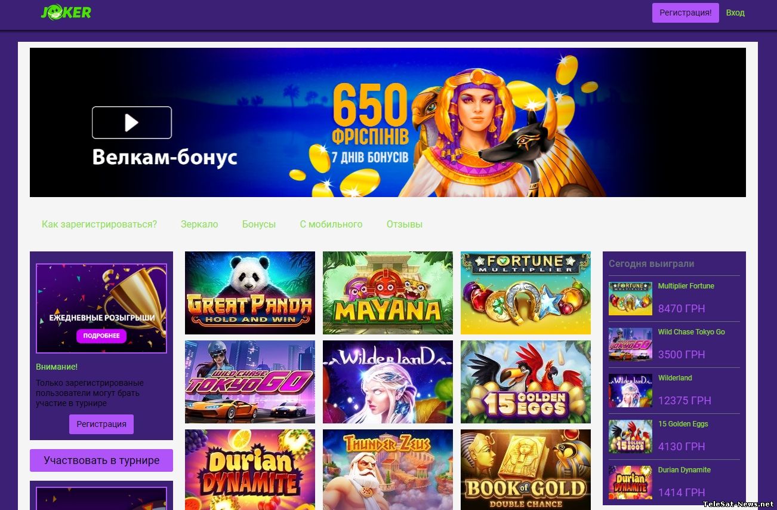Click the Вход login link
Image resolution: width=777 pixels, height=510 pixels.
pos(735,13)
